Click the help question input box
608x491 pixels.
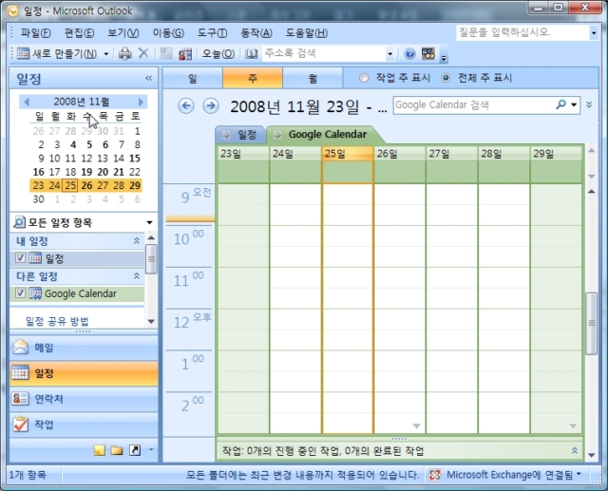point(522,32)
